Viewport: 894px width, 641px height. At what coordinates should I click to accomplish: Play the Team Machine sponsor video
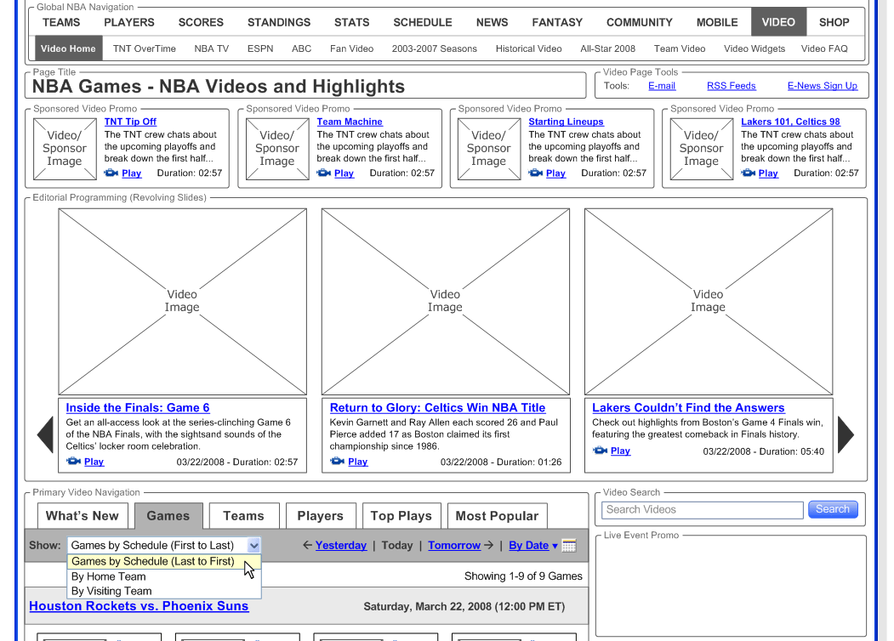coord(343,173)
